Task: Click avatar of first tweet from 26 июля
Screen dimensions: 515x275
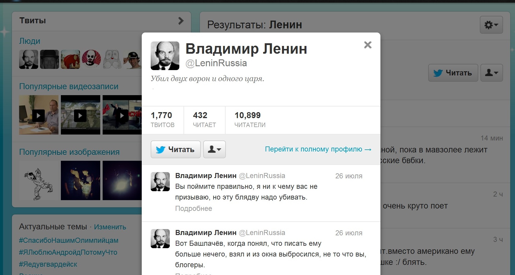Action: (x=160, y=182)
